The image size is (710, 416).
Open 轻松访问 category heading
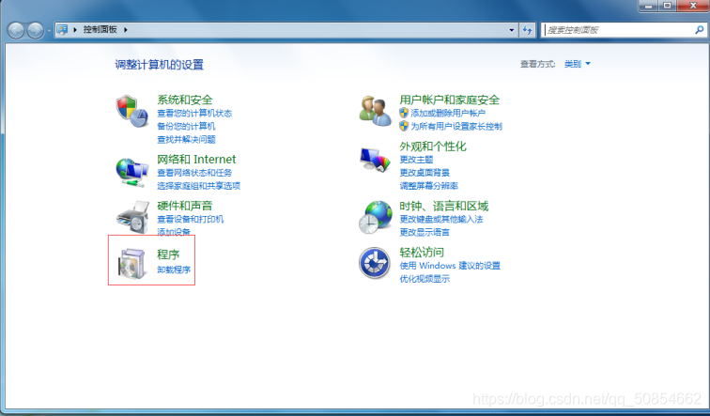point(422,252)
